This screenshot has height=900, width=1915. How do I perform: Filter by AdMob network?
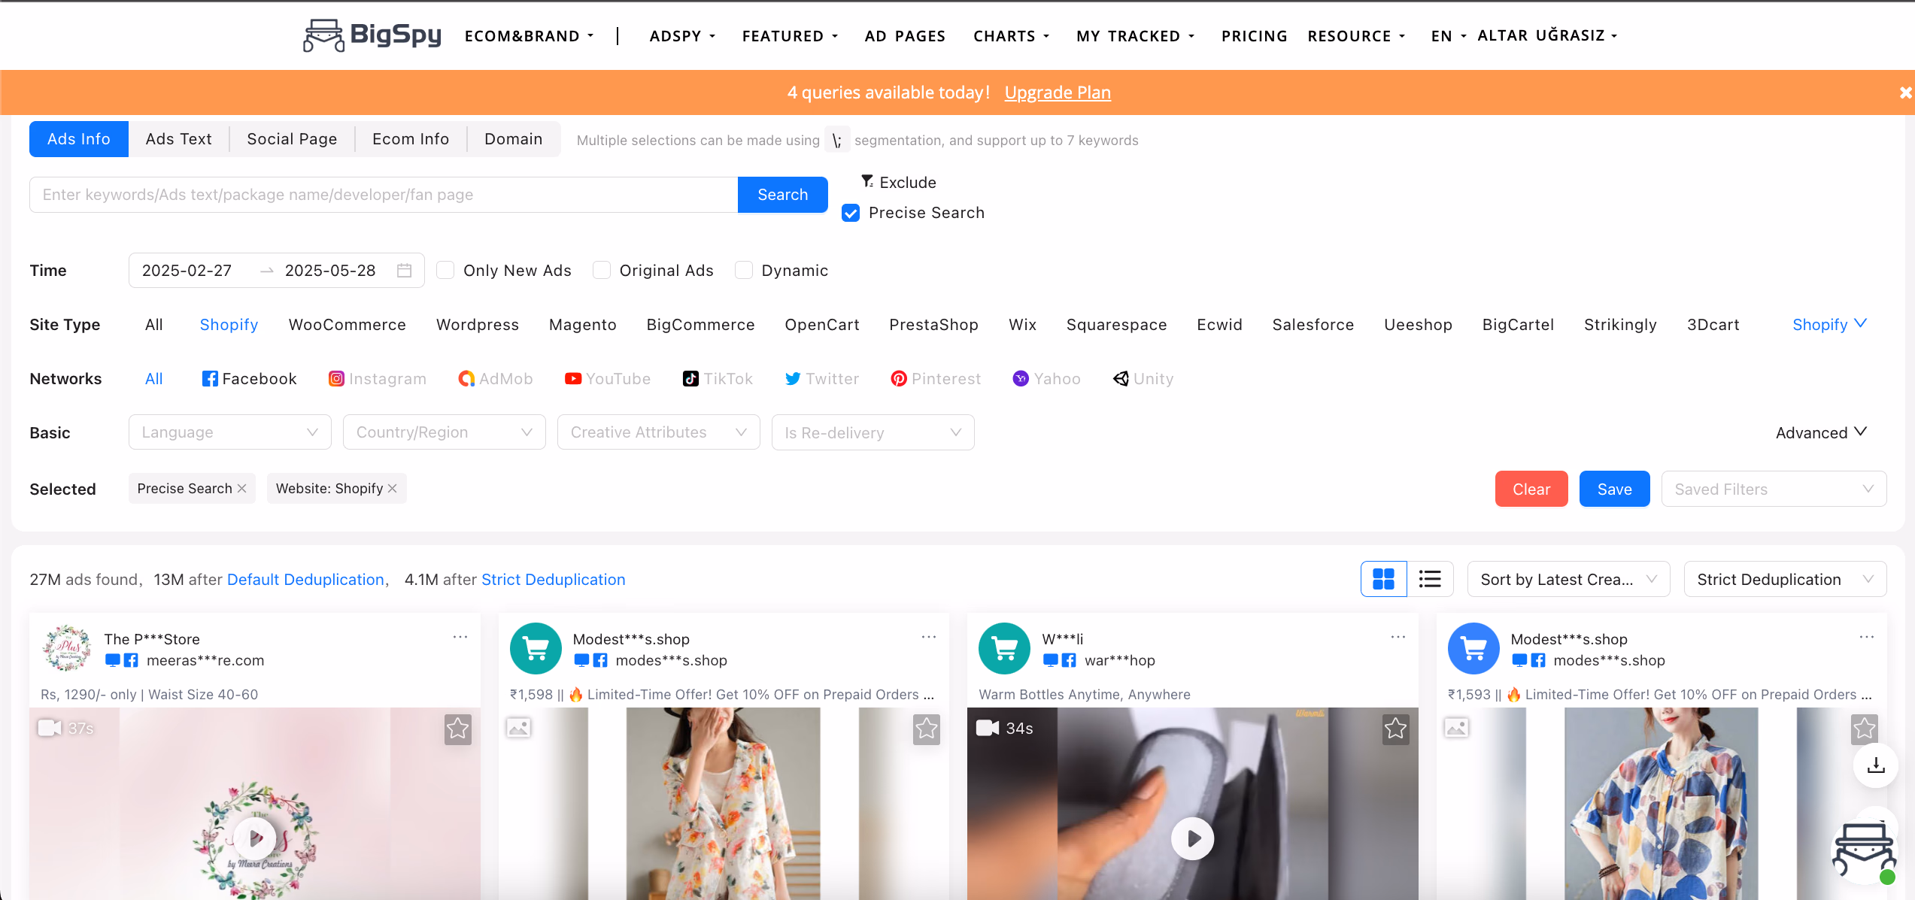click(x=496, y=379)
